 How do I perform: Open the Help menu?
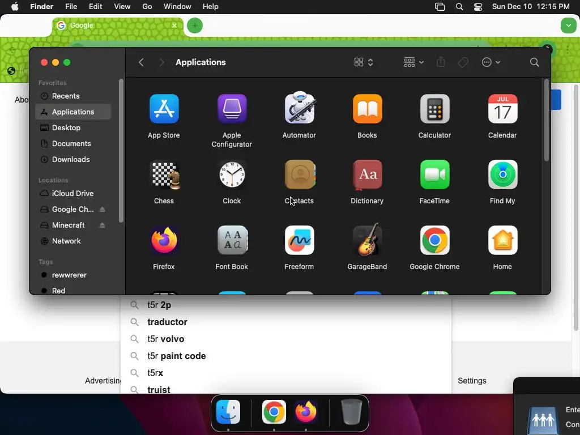211,7
